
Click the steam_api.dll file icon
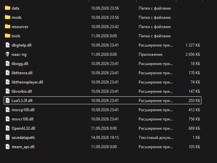(8, 147)
